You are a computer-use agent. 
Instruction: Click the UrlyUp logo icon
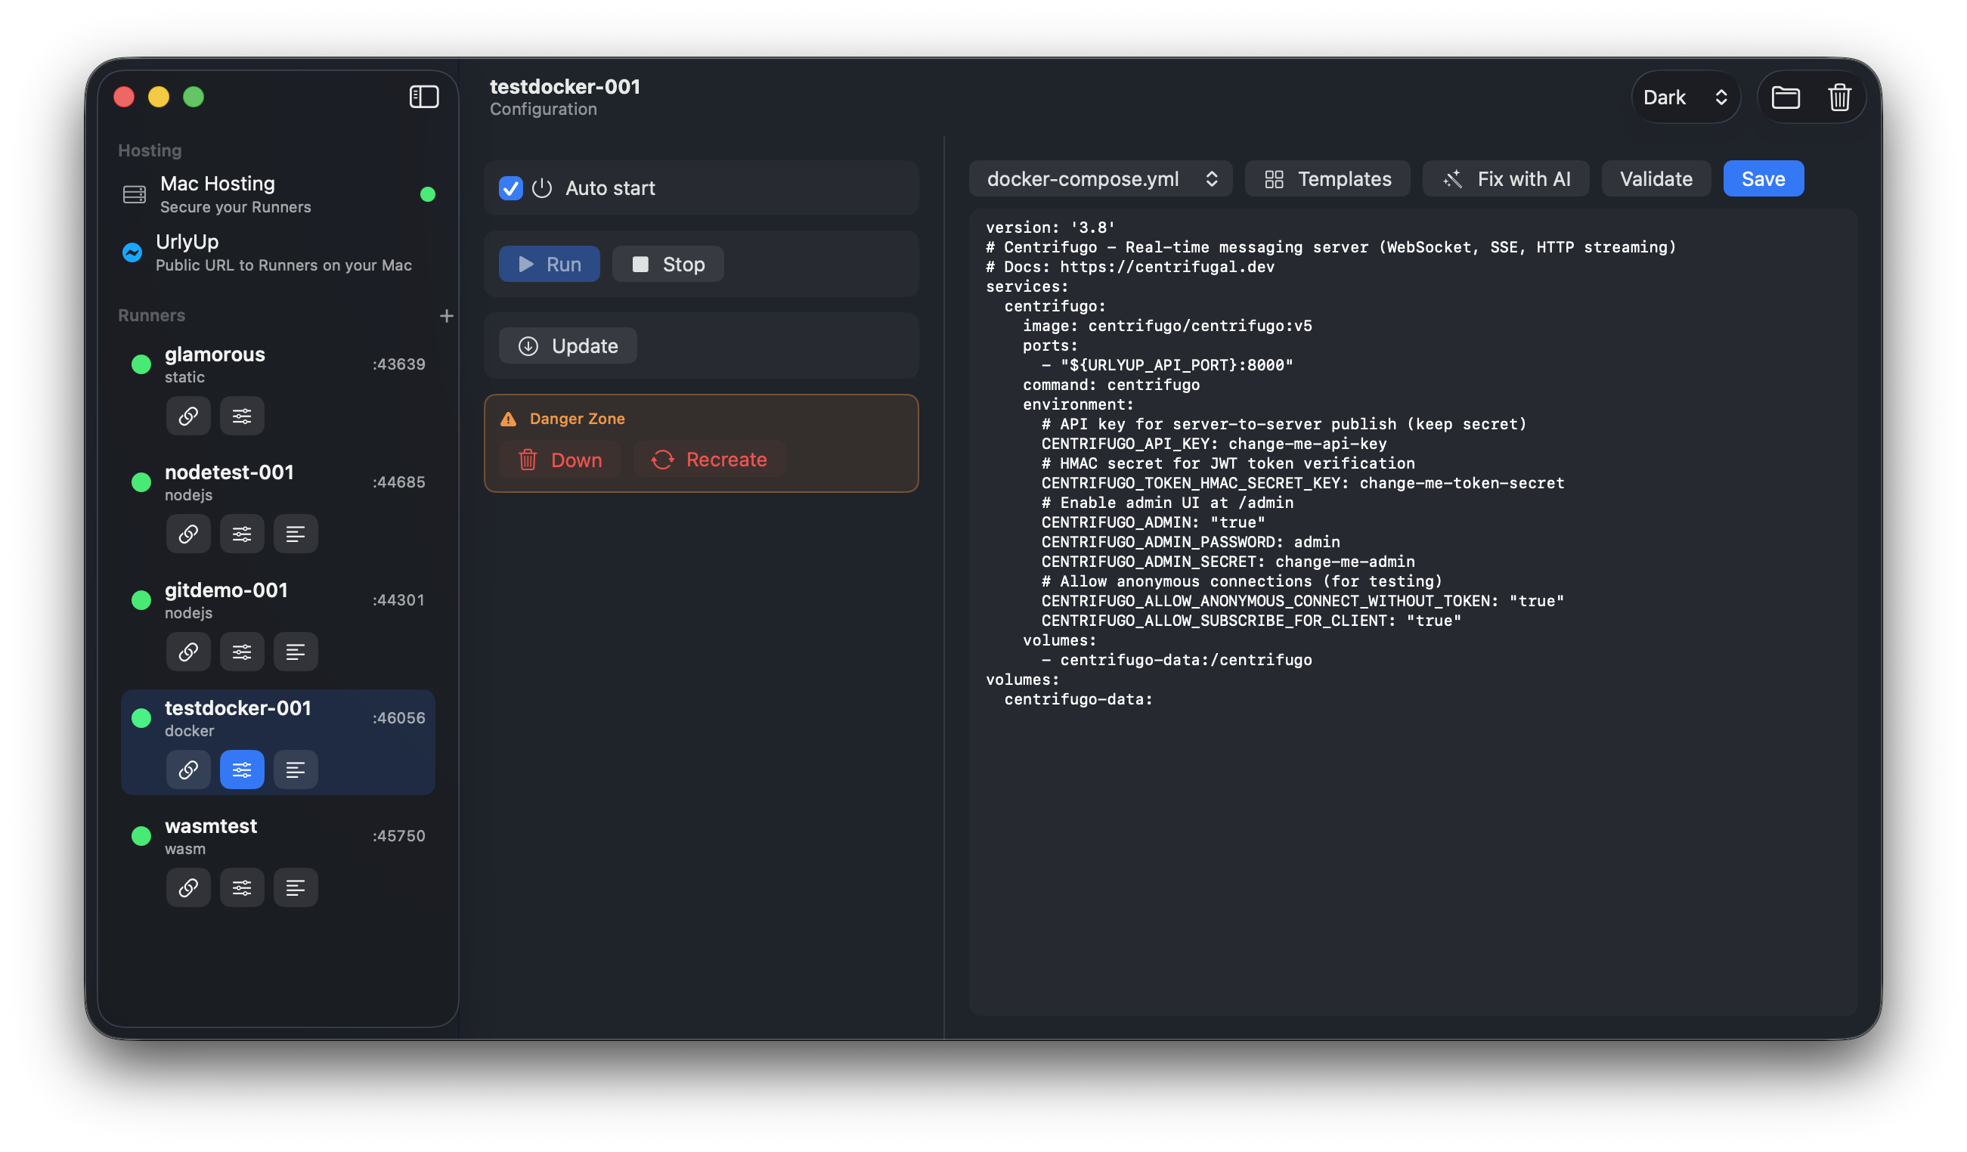132,253
